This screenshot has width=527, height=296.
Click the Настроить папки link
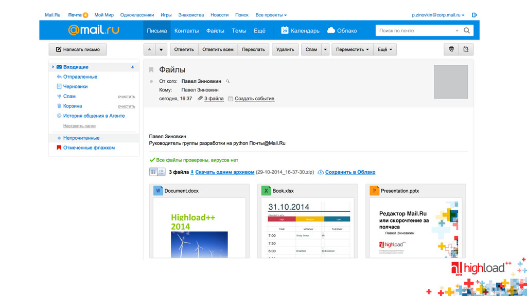[x=79, y=126]
